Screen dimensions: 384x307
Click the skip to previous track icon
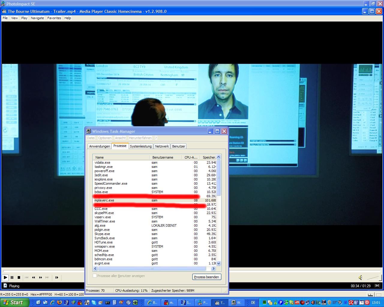(x=27, y=278)
